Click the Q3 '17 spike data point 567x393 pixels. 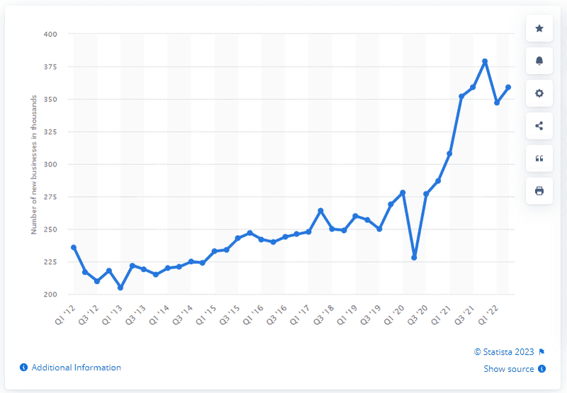[320, 210]
